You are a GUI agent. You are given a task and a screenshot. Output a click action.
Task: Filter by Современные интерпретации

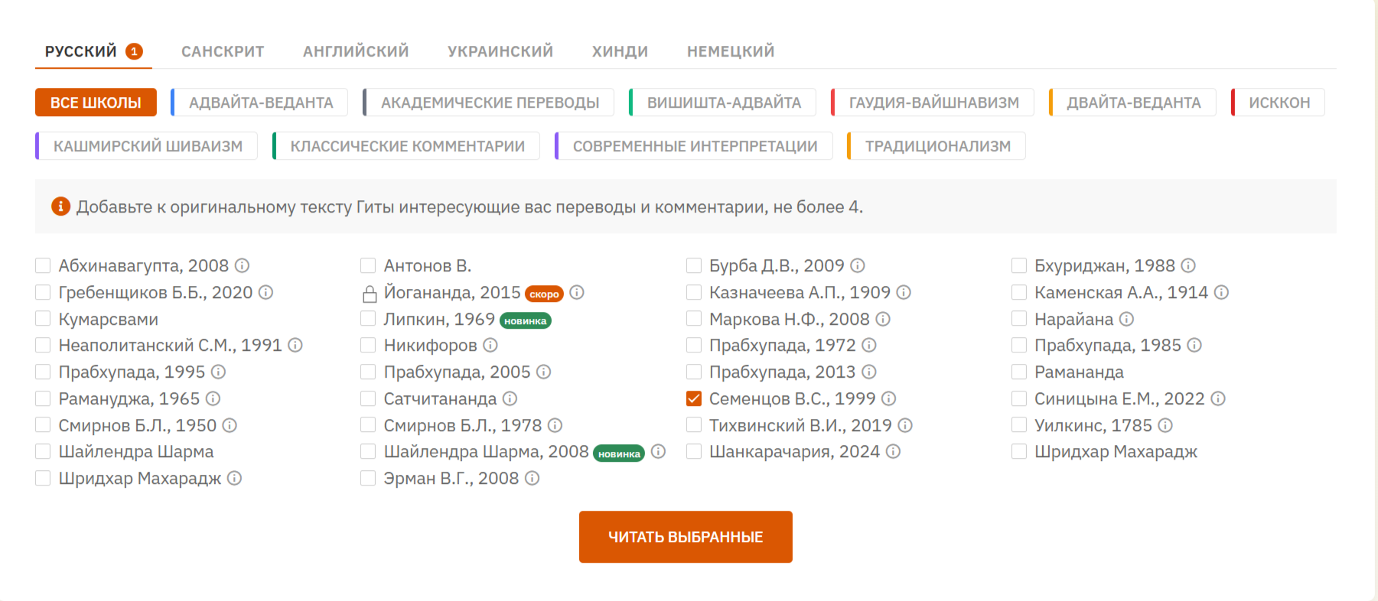(694, 146)
